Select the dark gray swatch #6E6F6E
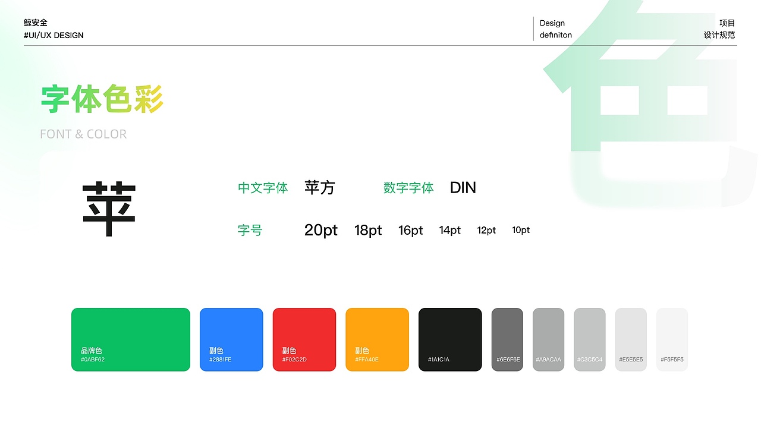 click(x=507, y=339)
